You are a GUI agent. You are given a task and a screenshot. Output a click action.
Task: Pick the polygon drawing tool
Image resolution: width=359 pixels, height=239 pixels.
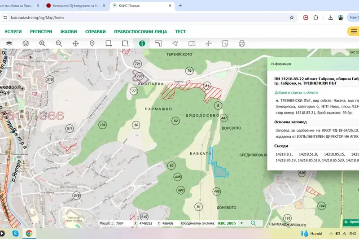click(175, 43)
